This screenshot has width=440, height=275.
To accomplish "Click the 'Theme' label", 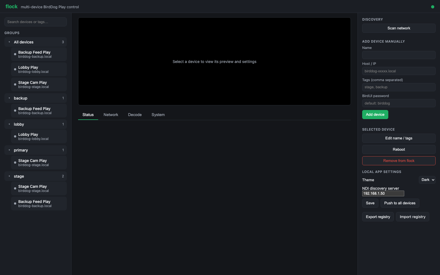I will coord(368,180).
